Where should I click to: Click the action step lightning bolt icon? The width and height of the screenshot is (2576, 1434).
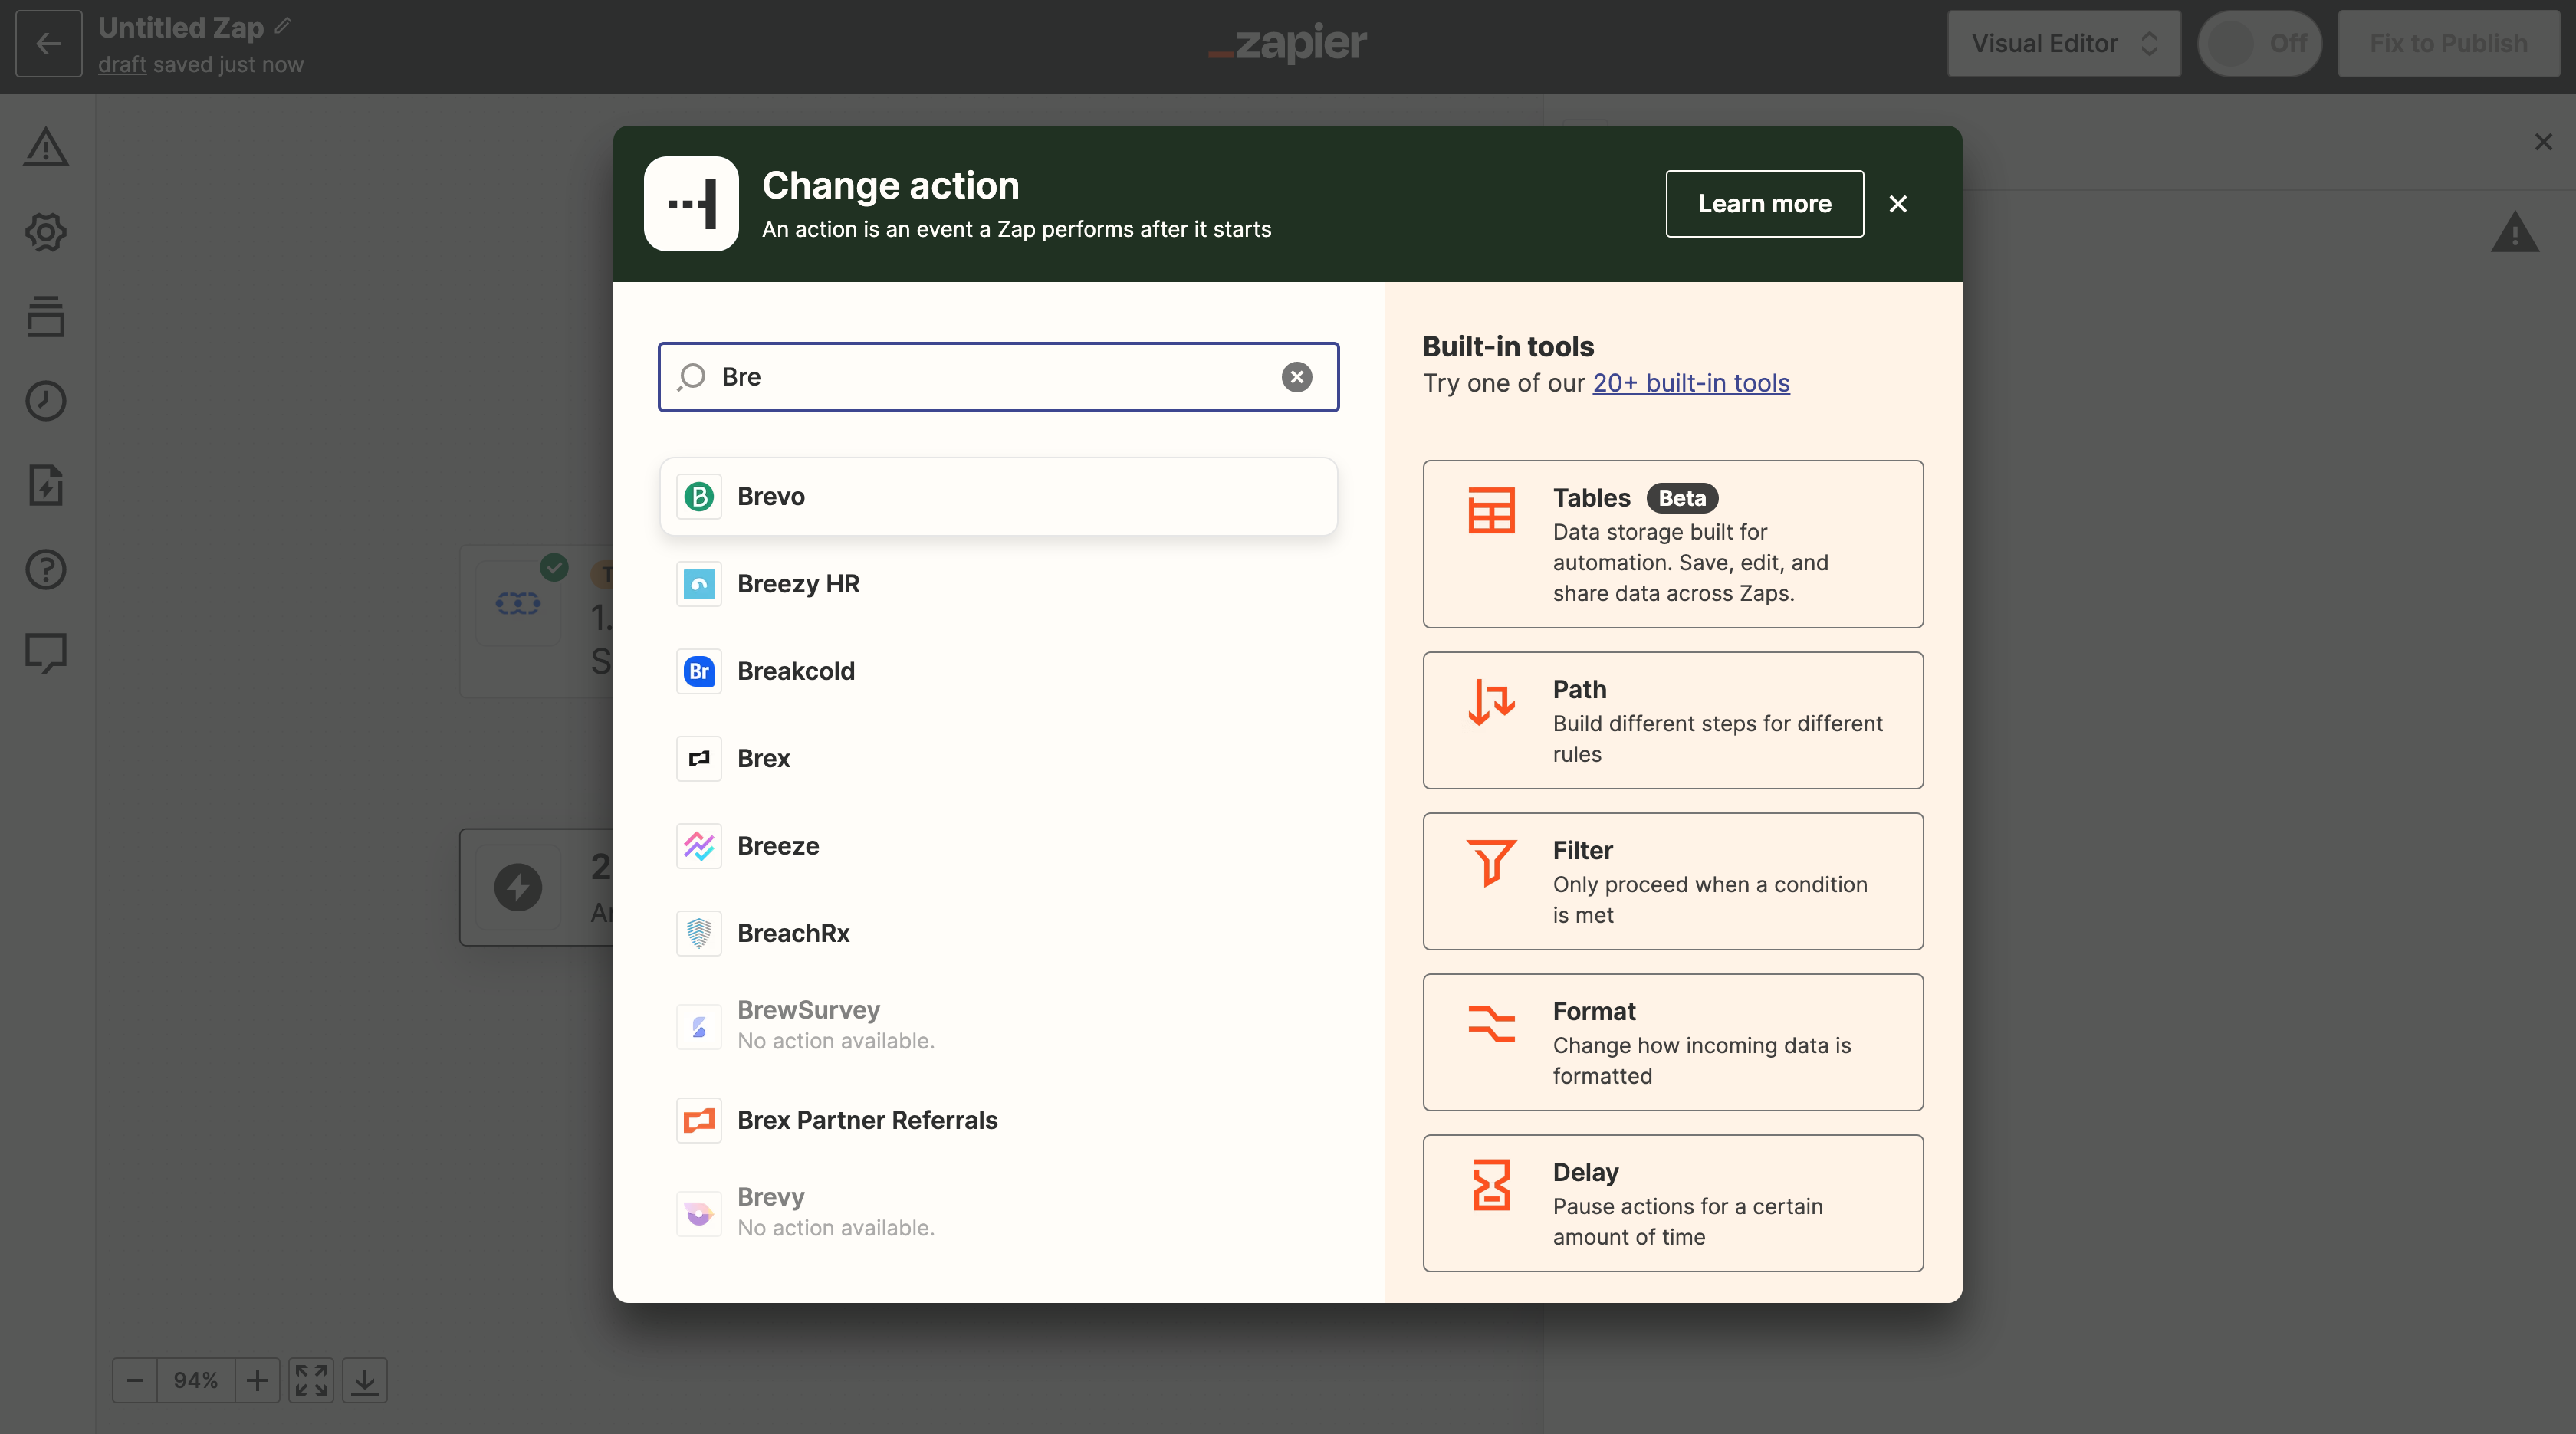[x=518, y=887]
